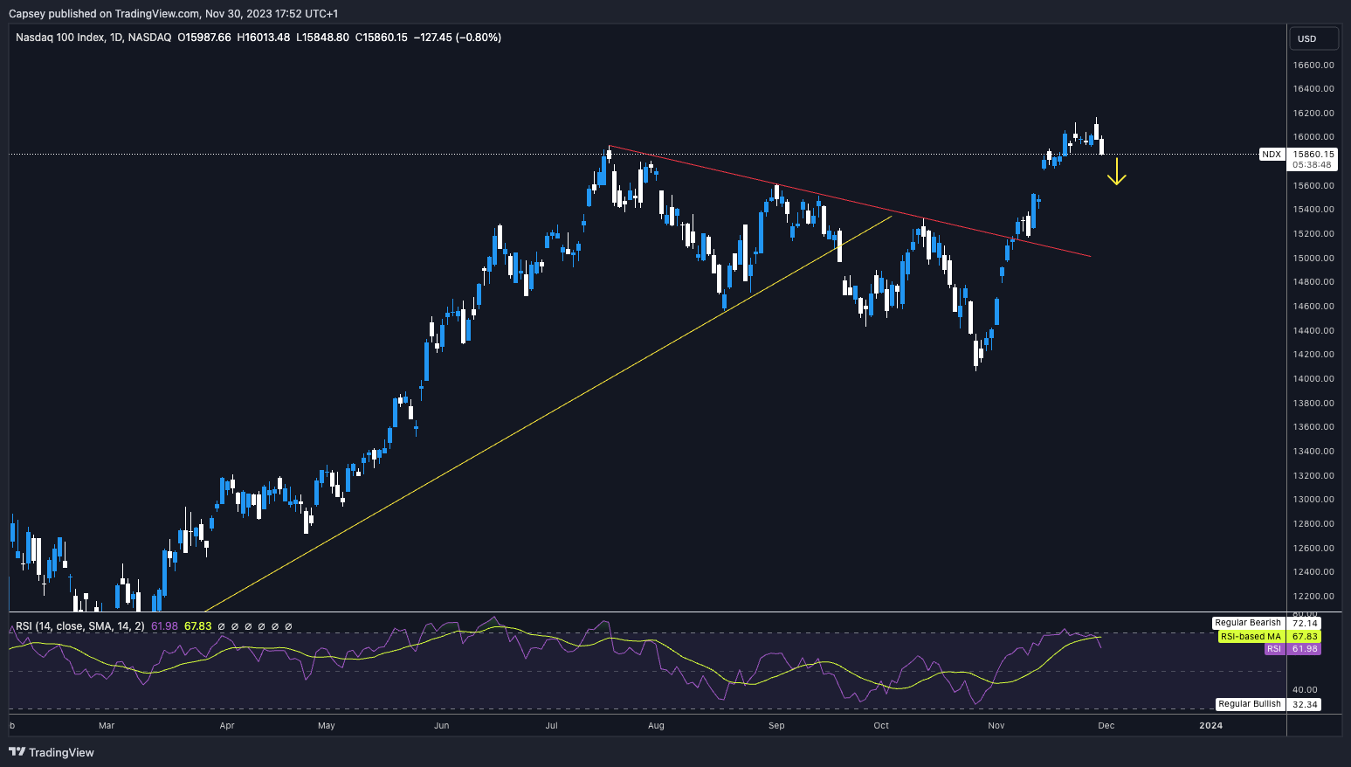This screenshot has width=1351, height=767.
Task: Click the Aug label on time axis
Action: click(x=656, y=725)
